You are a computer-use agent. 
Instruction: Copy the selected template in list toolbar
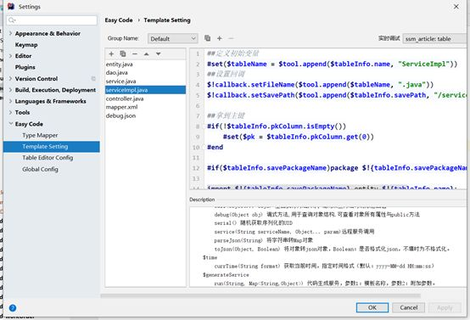pyautogui.click(x=123, y=53)
